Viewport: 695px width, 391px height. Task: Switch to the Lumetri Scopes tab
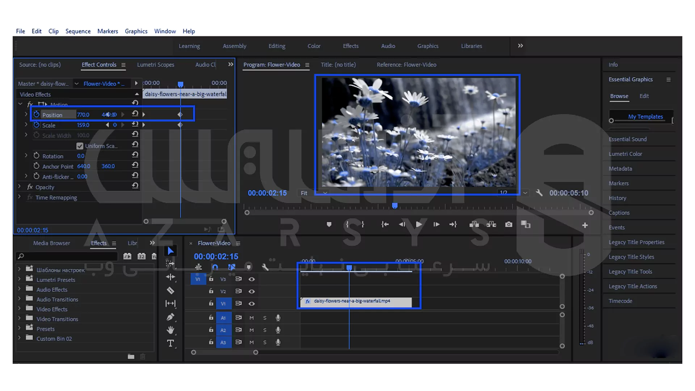click(x=155, y=65)
